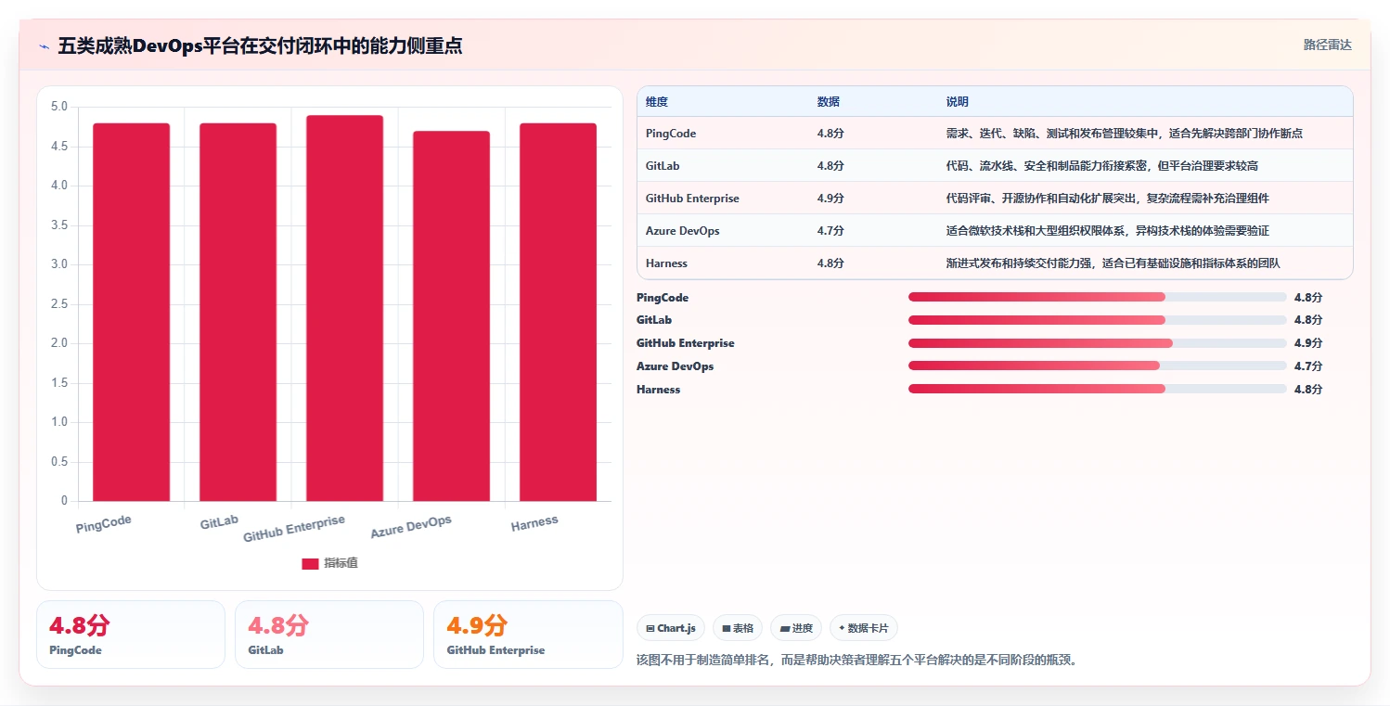Screen dimensions: 1390x706
Task: Toggle the 指标值 legend swatch
Action: [310, 564]
